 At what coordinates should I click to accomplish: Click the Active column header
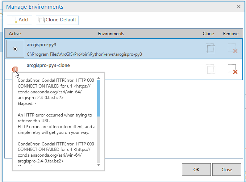(15, 34)
